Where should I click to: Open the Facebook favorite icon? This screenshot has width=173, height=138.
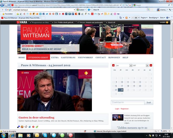pos(44,14)
